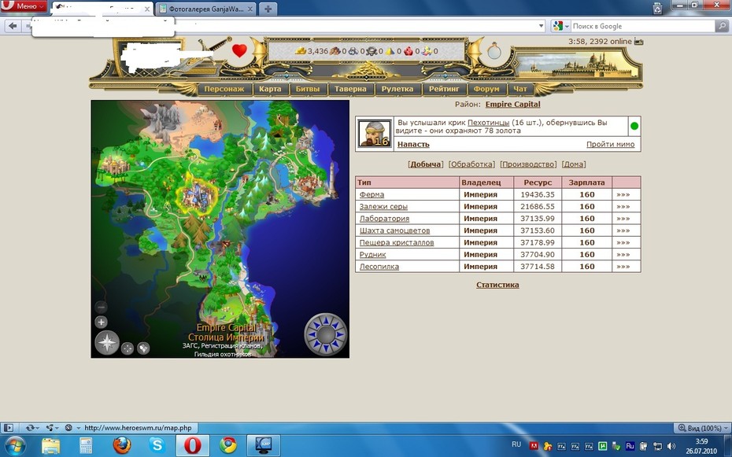The image size is (732, 457).
Task: Open the Лесопилка facility link
Action: tap(379, 267)
